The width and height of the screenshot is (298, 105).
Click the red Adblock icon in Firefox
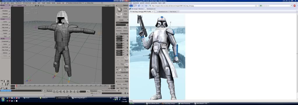295,6
